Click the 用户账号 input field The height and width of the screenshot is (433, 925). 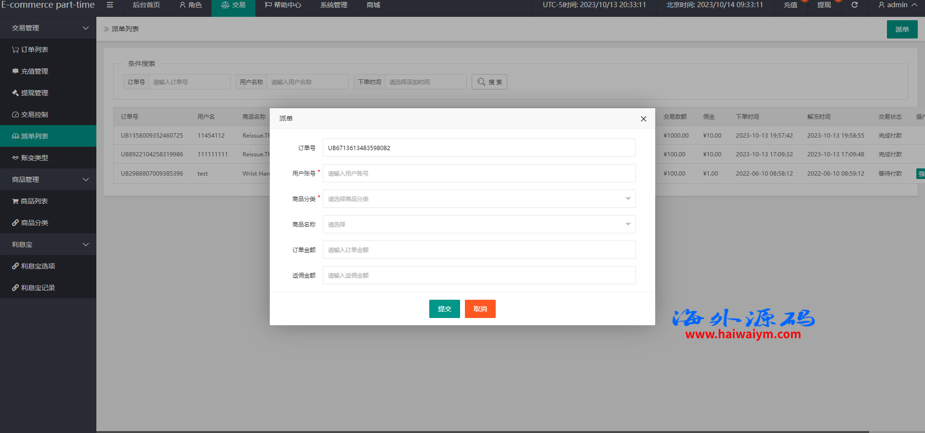pyautogui.click(x=479, y=173)
